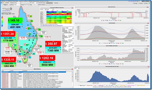Click Subject column header in Market Notices

click(16, 71)
